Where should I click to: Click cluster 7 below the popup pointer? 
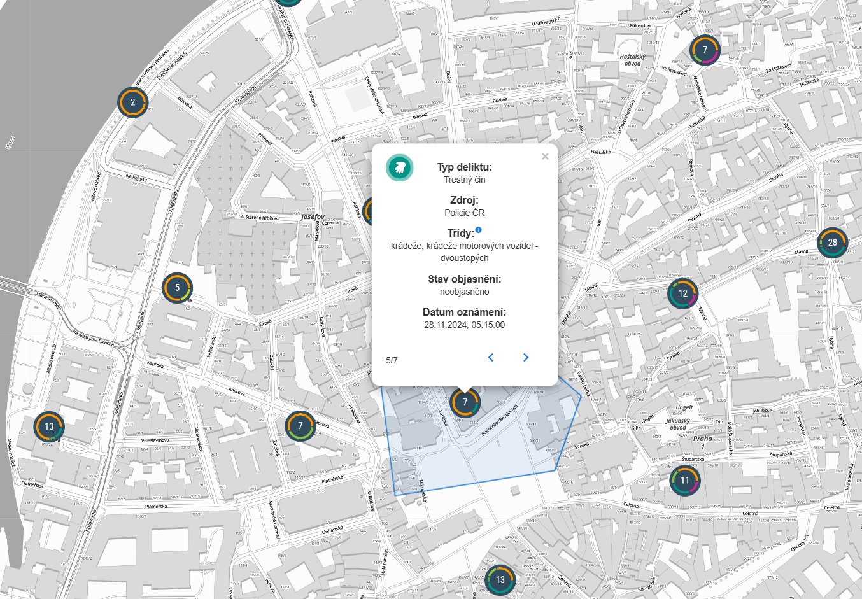pos(465,402)
